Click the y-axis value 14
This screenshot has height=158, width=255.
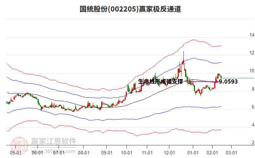[x=252, y=35]
